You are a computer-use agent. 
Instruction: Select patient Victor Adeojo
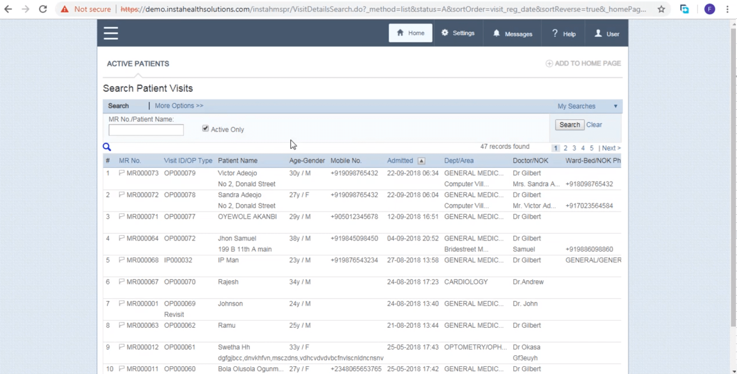pyautogui.click(x=237, y=173)
